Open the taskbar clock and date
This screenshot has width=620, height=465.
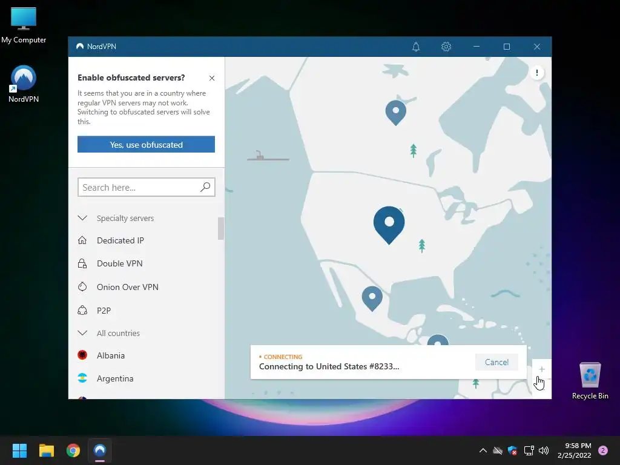pos(574,450)
